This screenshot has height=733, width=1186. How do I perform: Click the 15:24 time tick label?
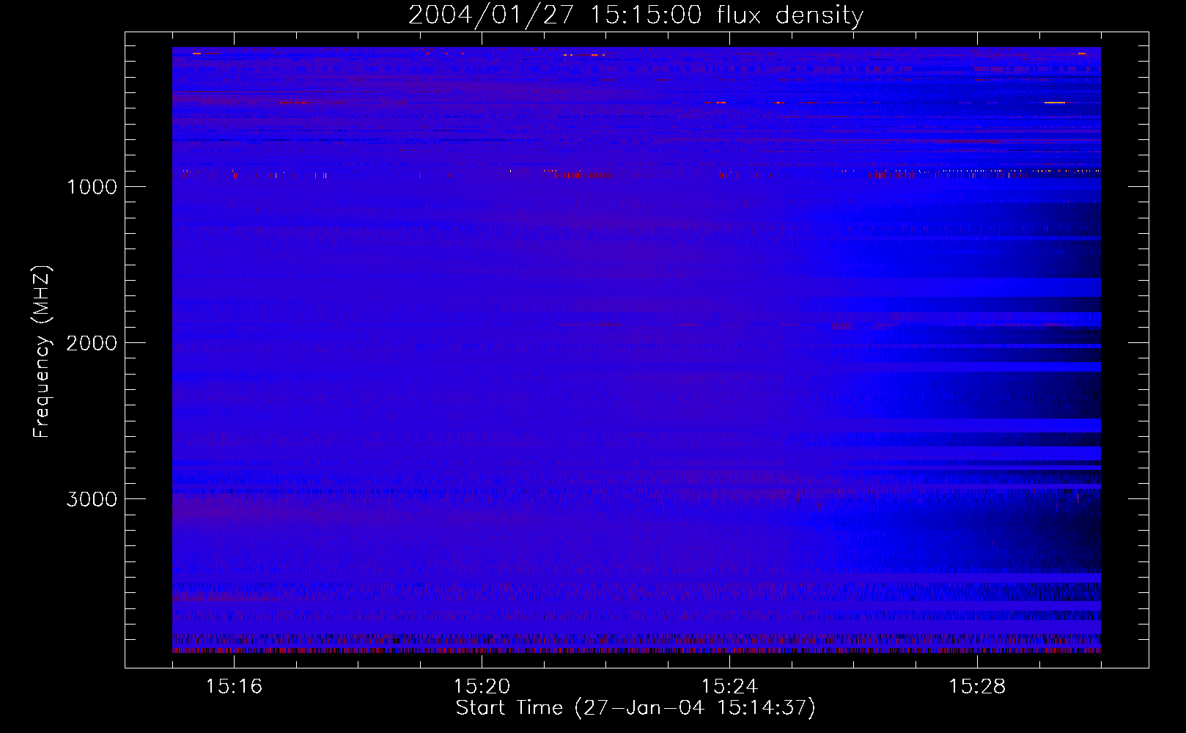[729, 686]
